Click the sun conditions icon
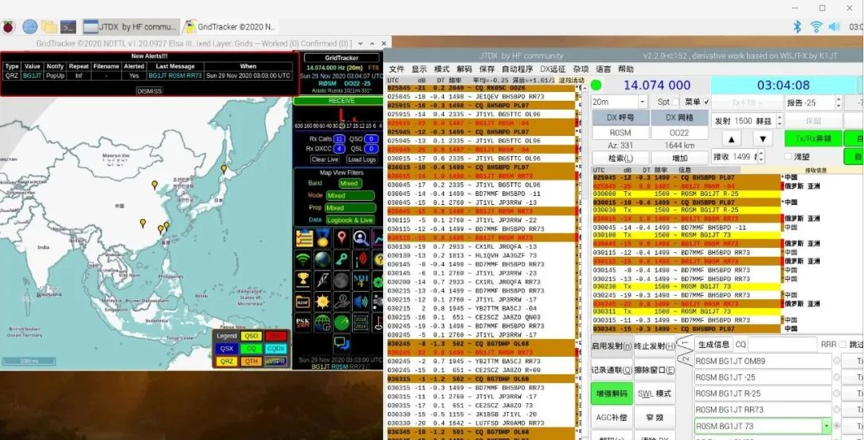The width and height of the screenshot is (864, 440). 323,302
